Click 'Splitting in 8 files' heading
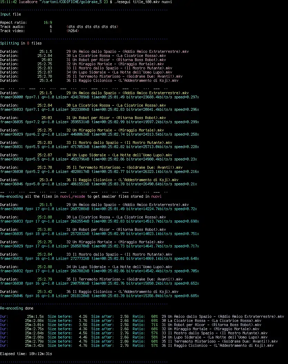This screenshot has width=288, height=364. tap(21, 43)
